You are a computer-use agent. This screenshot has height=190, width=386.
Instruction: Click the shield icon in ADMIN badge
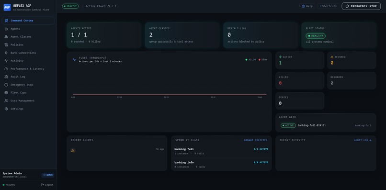click(45, 175)
